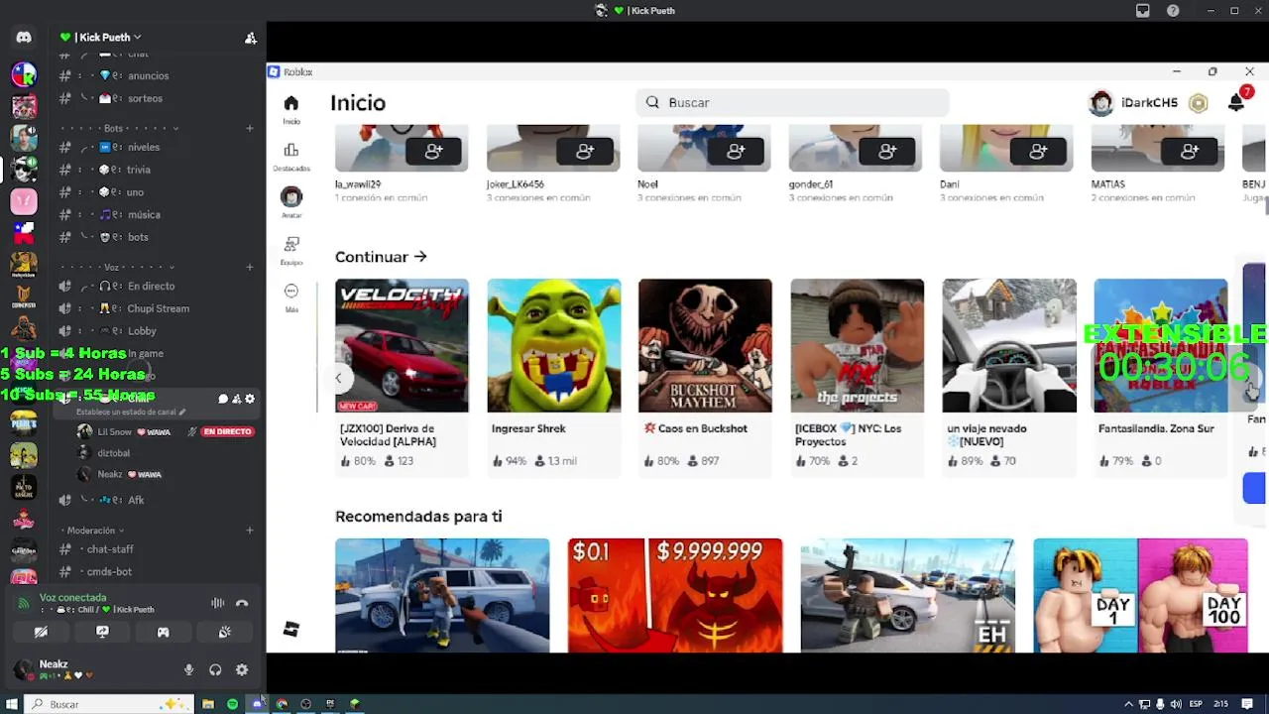Open Discord direct messages home icon
Screen dimensions: 1269x714
pyautogui.click(x=24, y=37)
